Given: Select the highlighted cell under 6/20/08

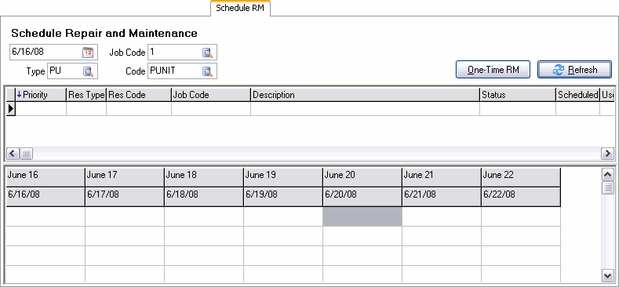Looking at the screenshot, I should [x=362, y=216].
